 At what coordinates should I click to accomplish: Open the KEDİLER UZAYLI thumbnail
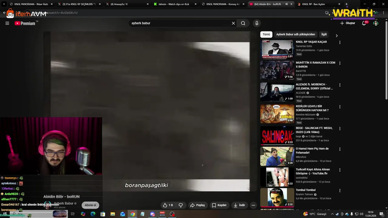coord(277,114)
